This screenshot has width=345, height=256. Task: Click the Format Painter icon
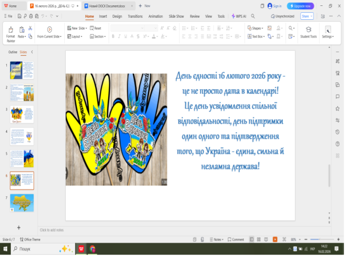10,30
